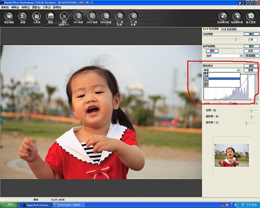Open the Windows Start button
This screenshot has height=208, width=260.
coord(9,205)
